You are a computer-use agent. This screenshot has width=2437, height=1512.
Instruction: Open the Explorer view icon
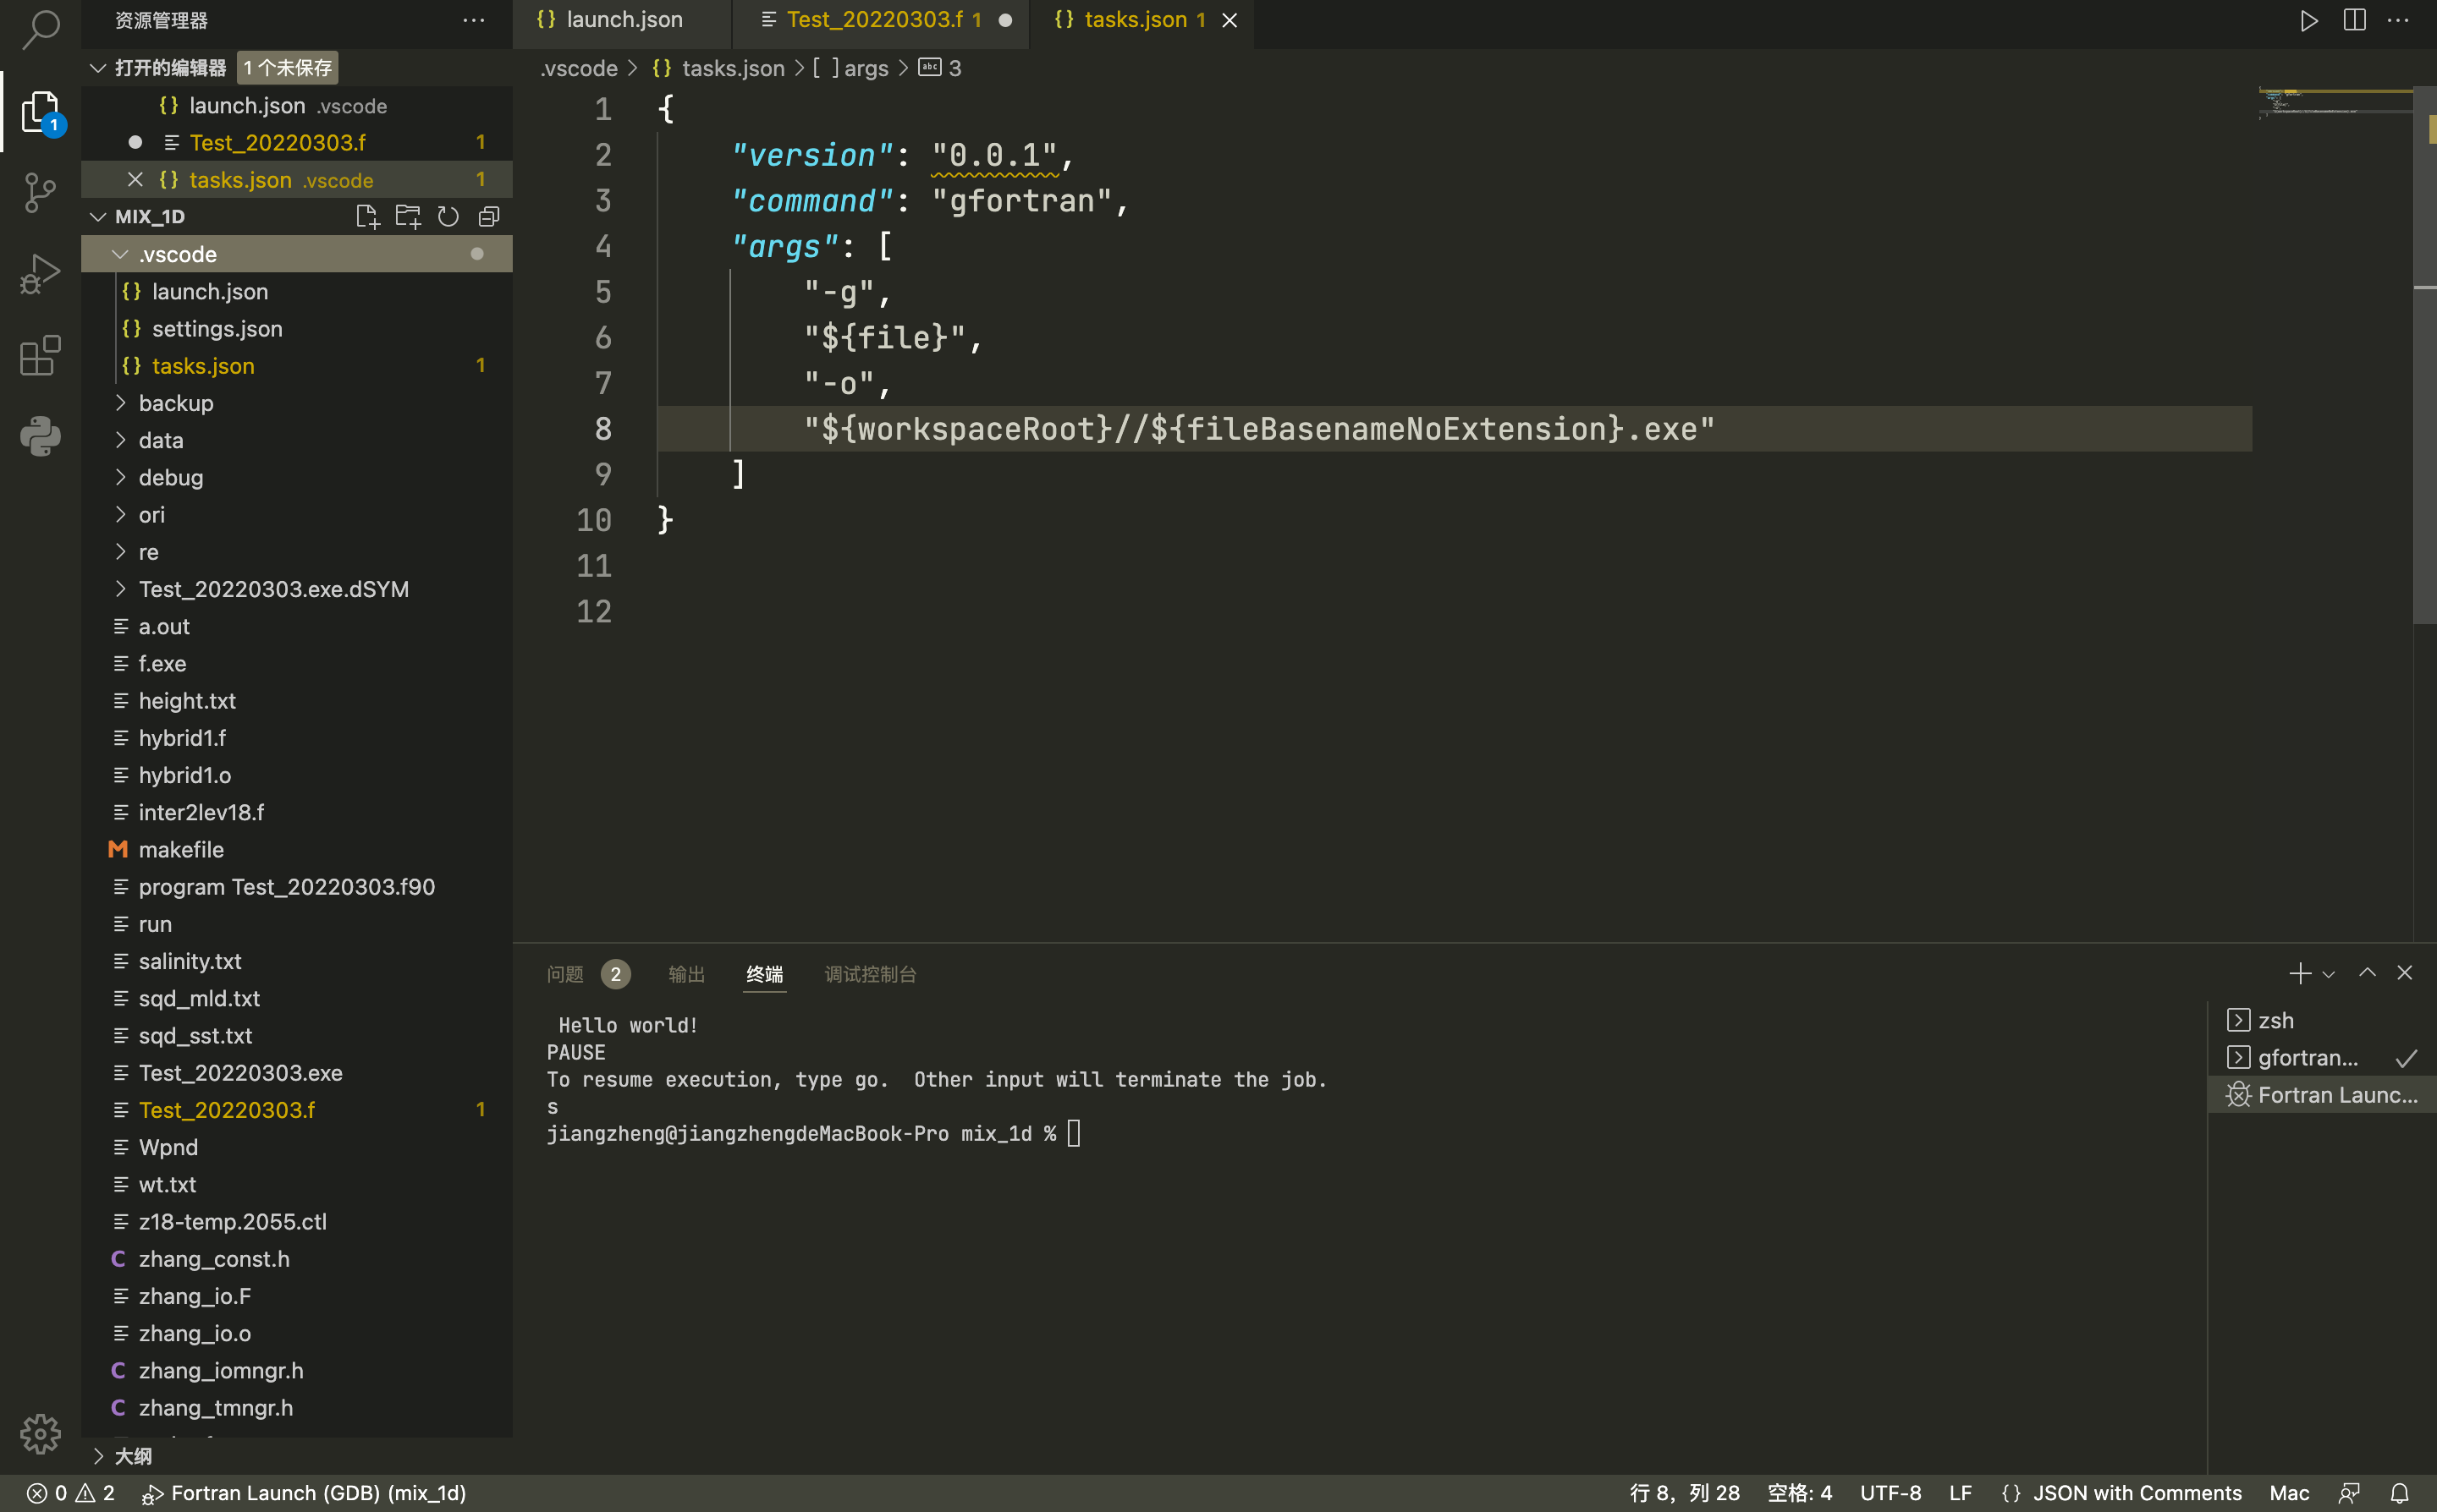pos(40,111)
